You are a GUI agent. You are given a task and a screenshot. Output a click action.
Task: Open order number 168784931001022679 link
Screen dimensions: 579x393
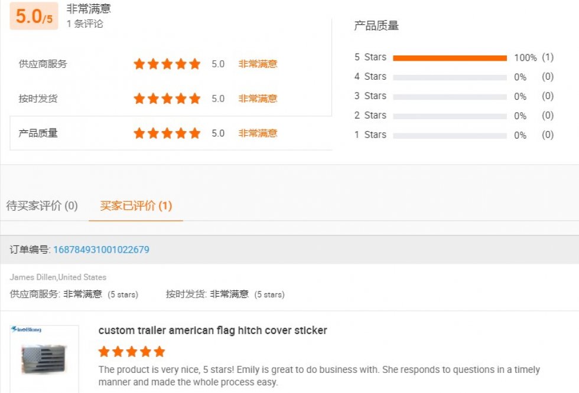(x=101, y=250)
